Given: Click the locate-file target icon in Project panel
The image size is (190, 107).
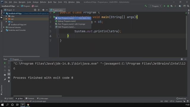Looking at the screenshot, I should [x=35, y=10].
